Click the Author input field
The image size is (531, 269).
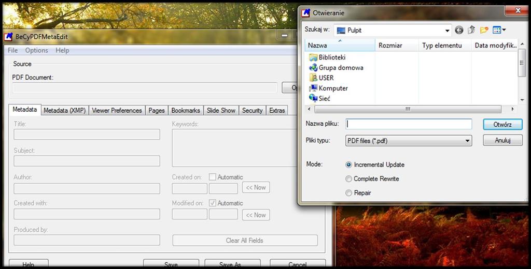tap(87, 189)
